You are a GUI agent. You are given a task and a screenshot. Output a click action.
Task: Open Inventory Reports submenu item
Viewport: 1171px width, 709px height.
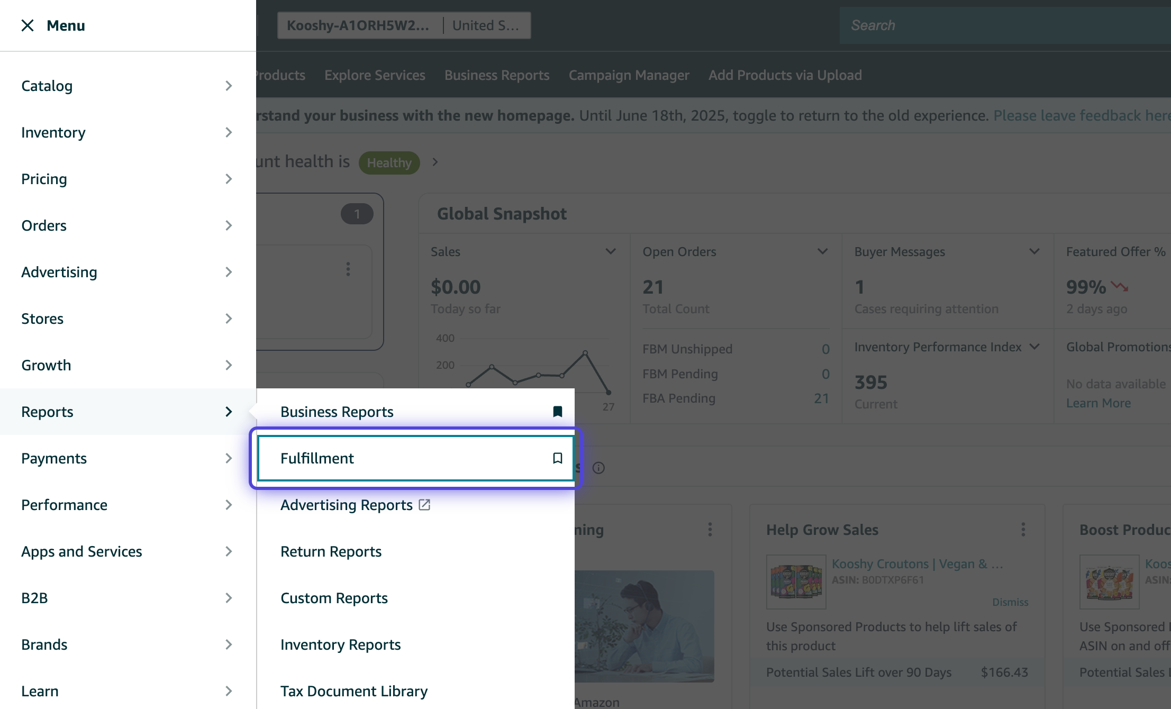(x=340, y=644)
